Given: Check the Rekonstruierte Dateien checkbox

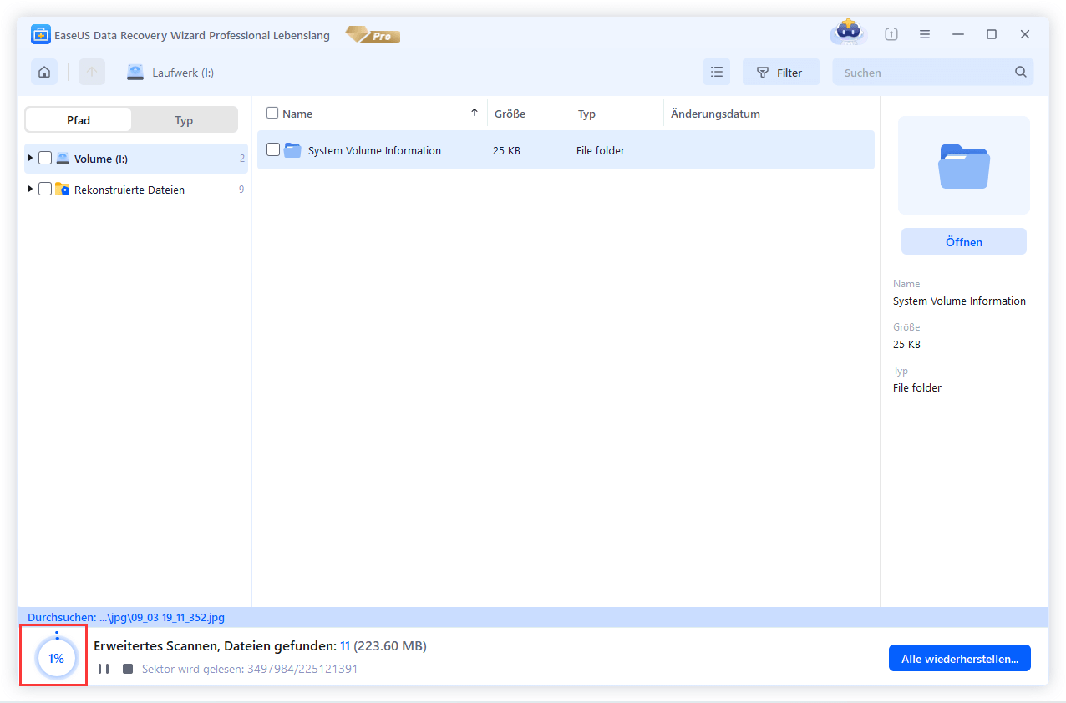Looking at the screenshot, I should pyautogui.click(x=45, y=189).
